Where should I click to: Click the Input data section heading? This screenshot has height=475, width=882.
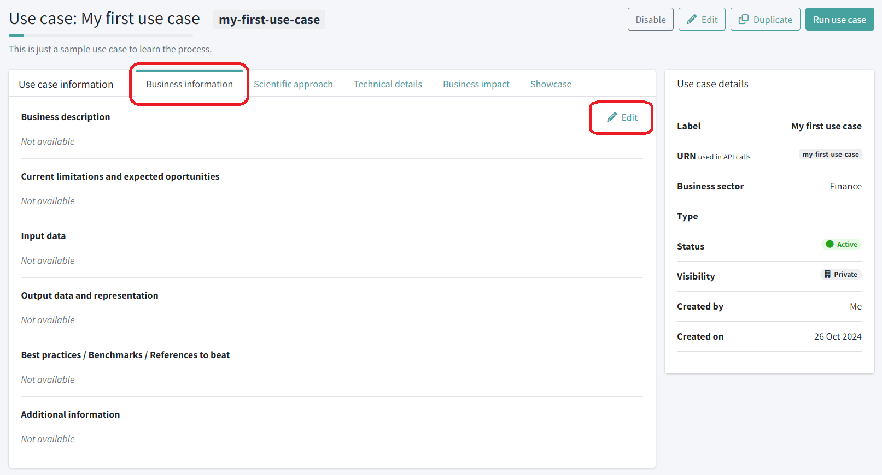tap(43, 236)
